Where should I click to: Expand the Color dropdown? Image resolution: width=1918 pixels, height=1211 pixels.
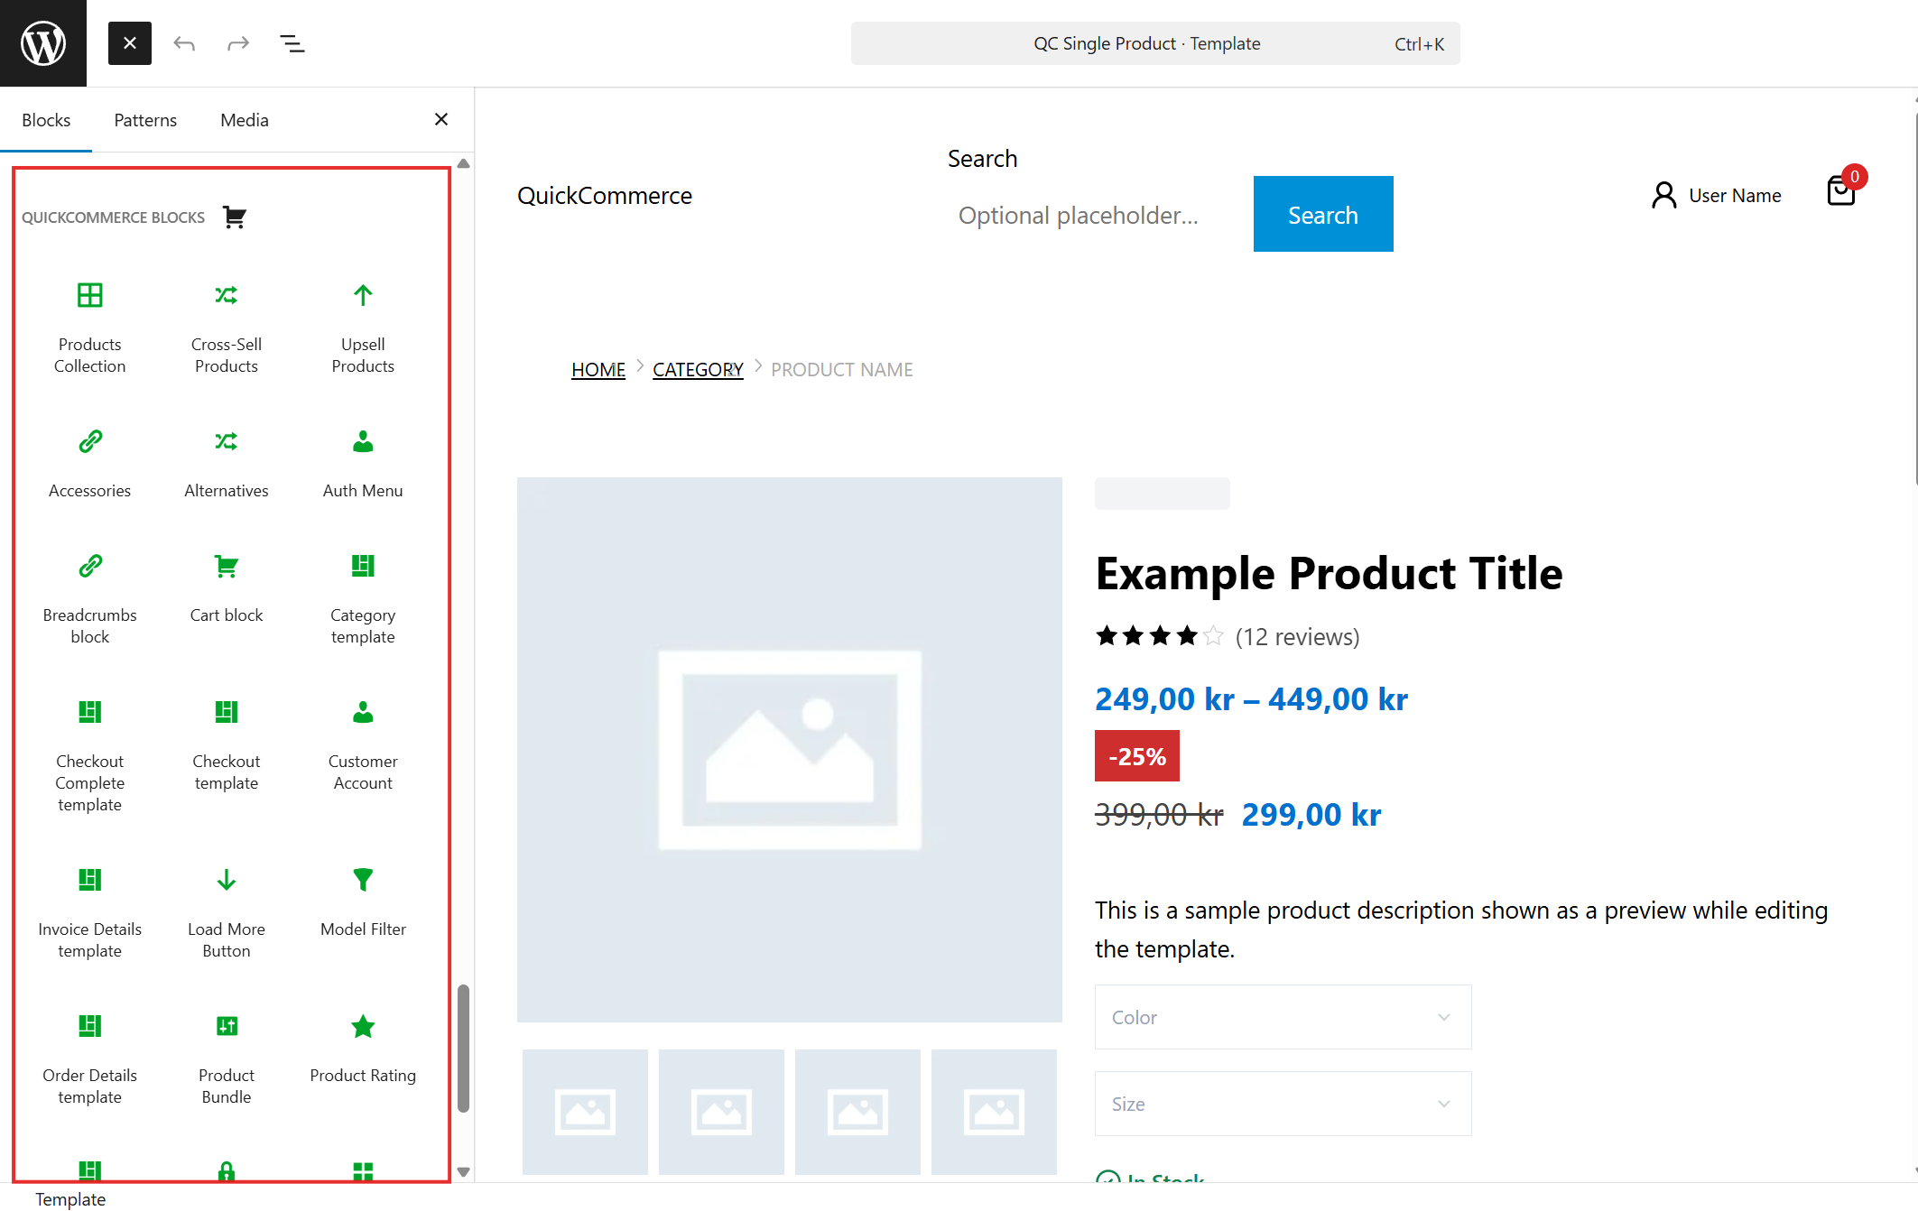coord(1282,1017)
